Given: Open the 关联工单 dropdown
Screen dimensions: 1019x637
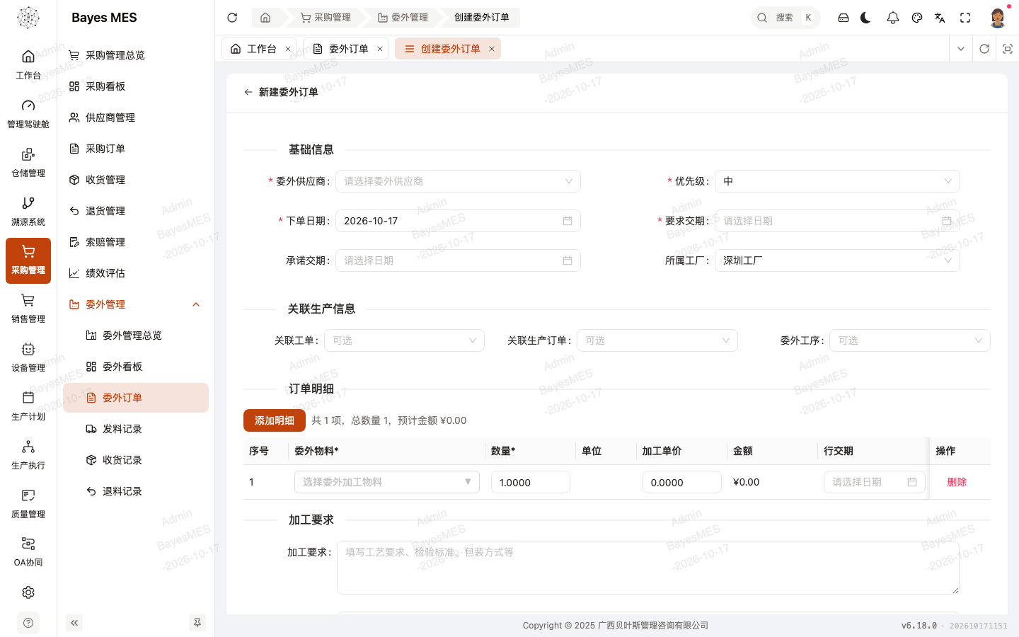Looking at the screenshot, I should [x=404, y=340].
